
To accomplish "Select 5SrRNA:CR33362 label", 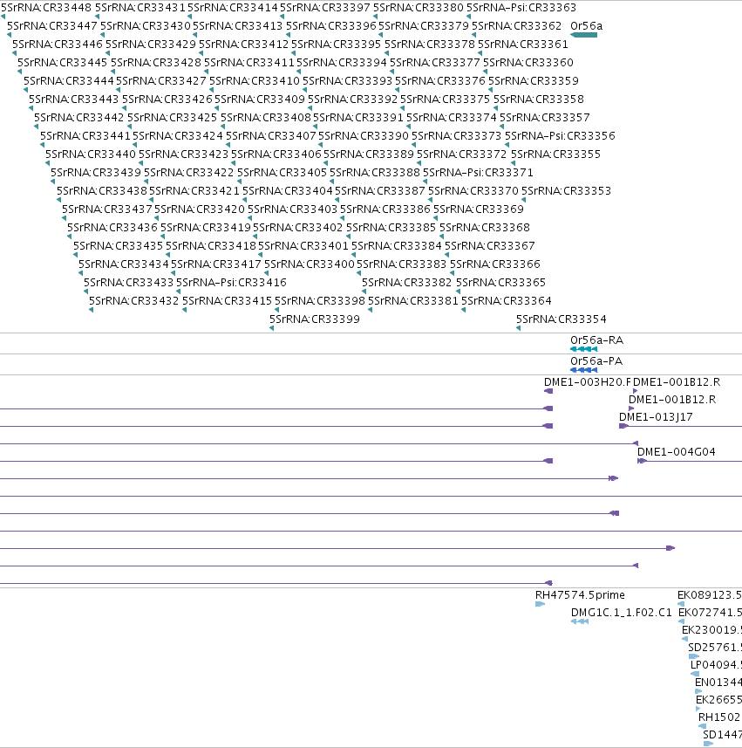I will [x=516, y=26].
